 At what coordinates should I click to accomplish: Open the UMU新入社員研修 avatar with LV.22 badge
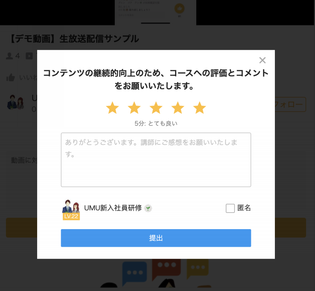pos(71,210)
